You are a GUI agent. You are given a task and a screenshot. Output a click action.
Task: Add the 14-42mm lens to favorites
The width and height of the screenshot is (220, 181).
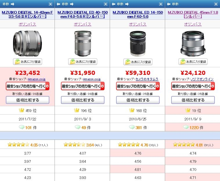click(x=28, y=62)
